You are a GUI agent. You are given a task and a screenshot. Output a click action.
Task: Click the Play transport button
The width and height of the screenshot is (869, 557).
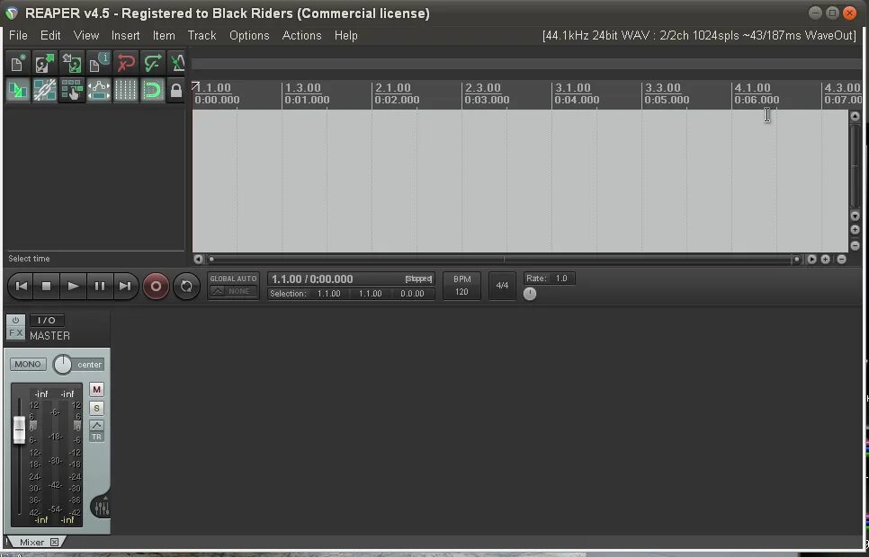click(x=73, y=286)
